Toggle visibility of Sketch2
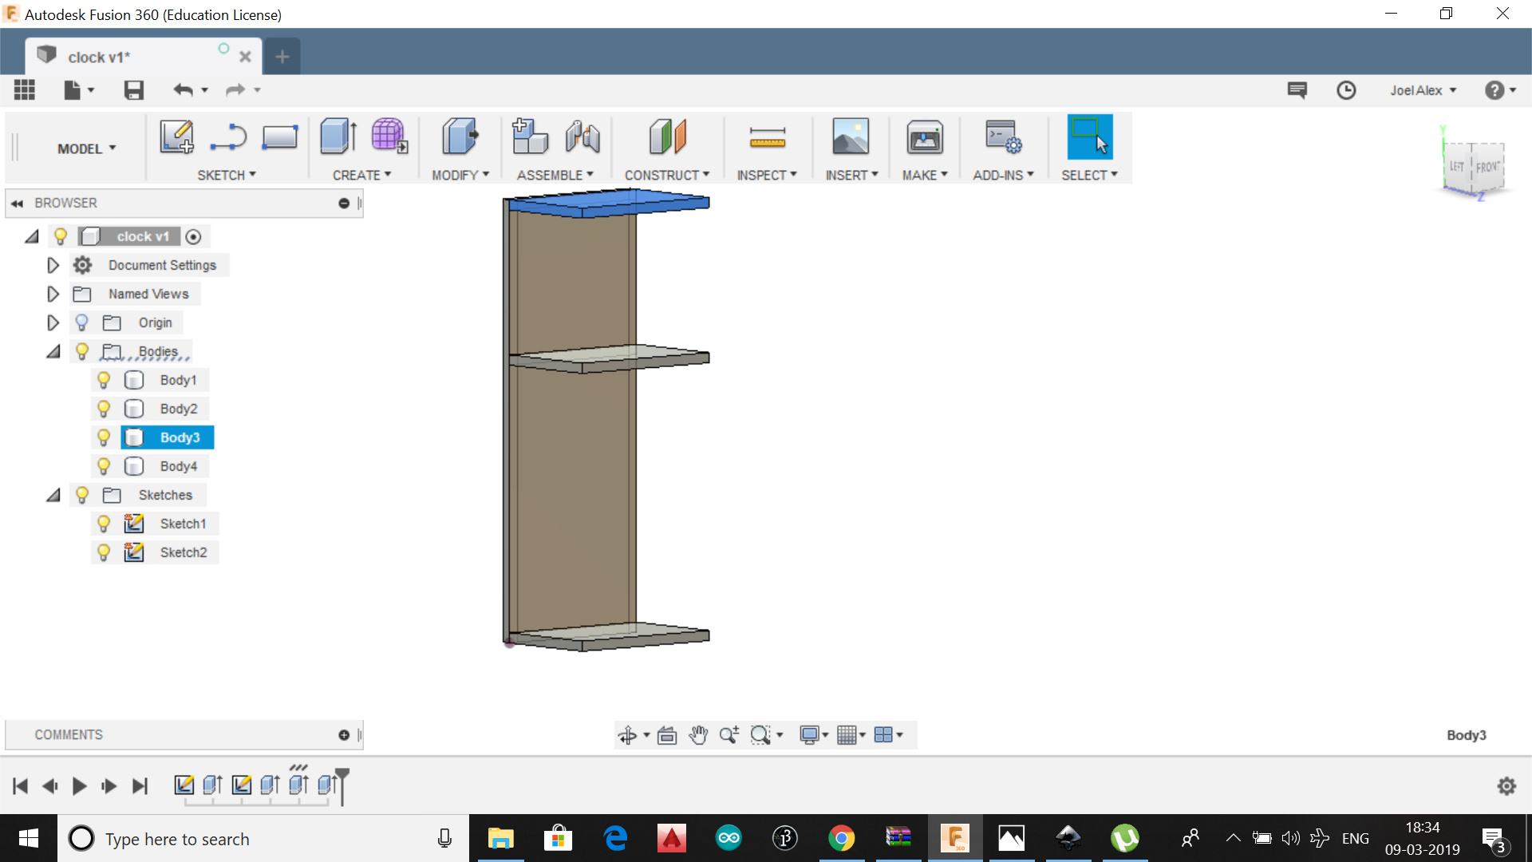This screenshot has height=862, width=1532. tap(104, 552)
